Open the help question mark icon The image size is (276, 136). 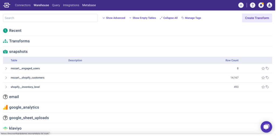(252, 5)
